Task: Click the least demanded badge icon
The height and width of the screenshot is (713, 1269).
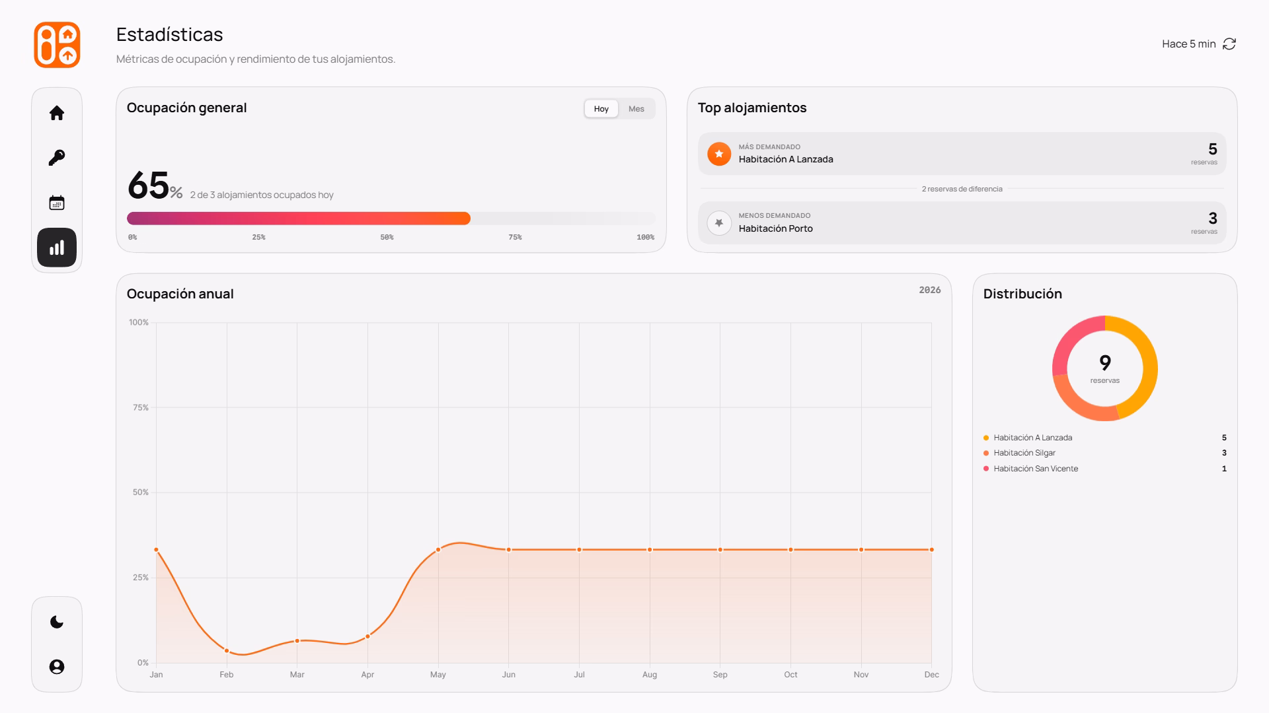Action: pos(719,223)
